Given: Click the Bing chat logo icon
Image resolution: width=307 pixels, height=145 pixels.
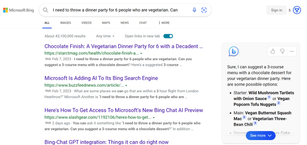Looking at the screenshot, I should coord(233,51).
